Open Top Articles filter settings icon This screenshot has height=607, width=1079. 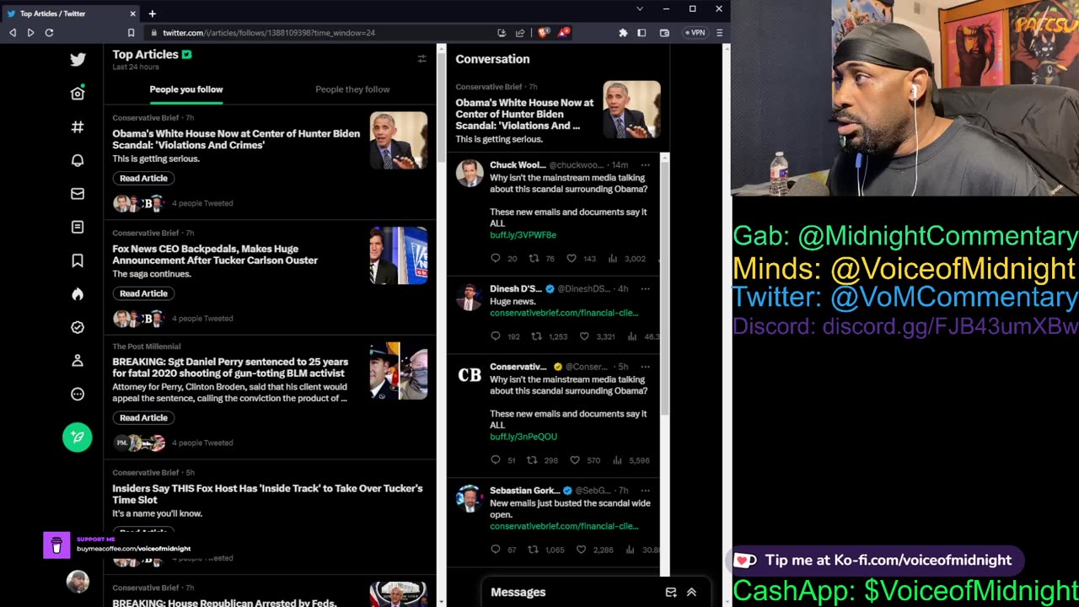421,59
